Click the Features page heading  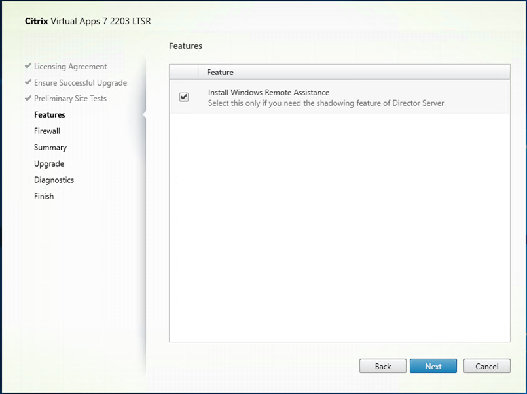click(185, 46)
